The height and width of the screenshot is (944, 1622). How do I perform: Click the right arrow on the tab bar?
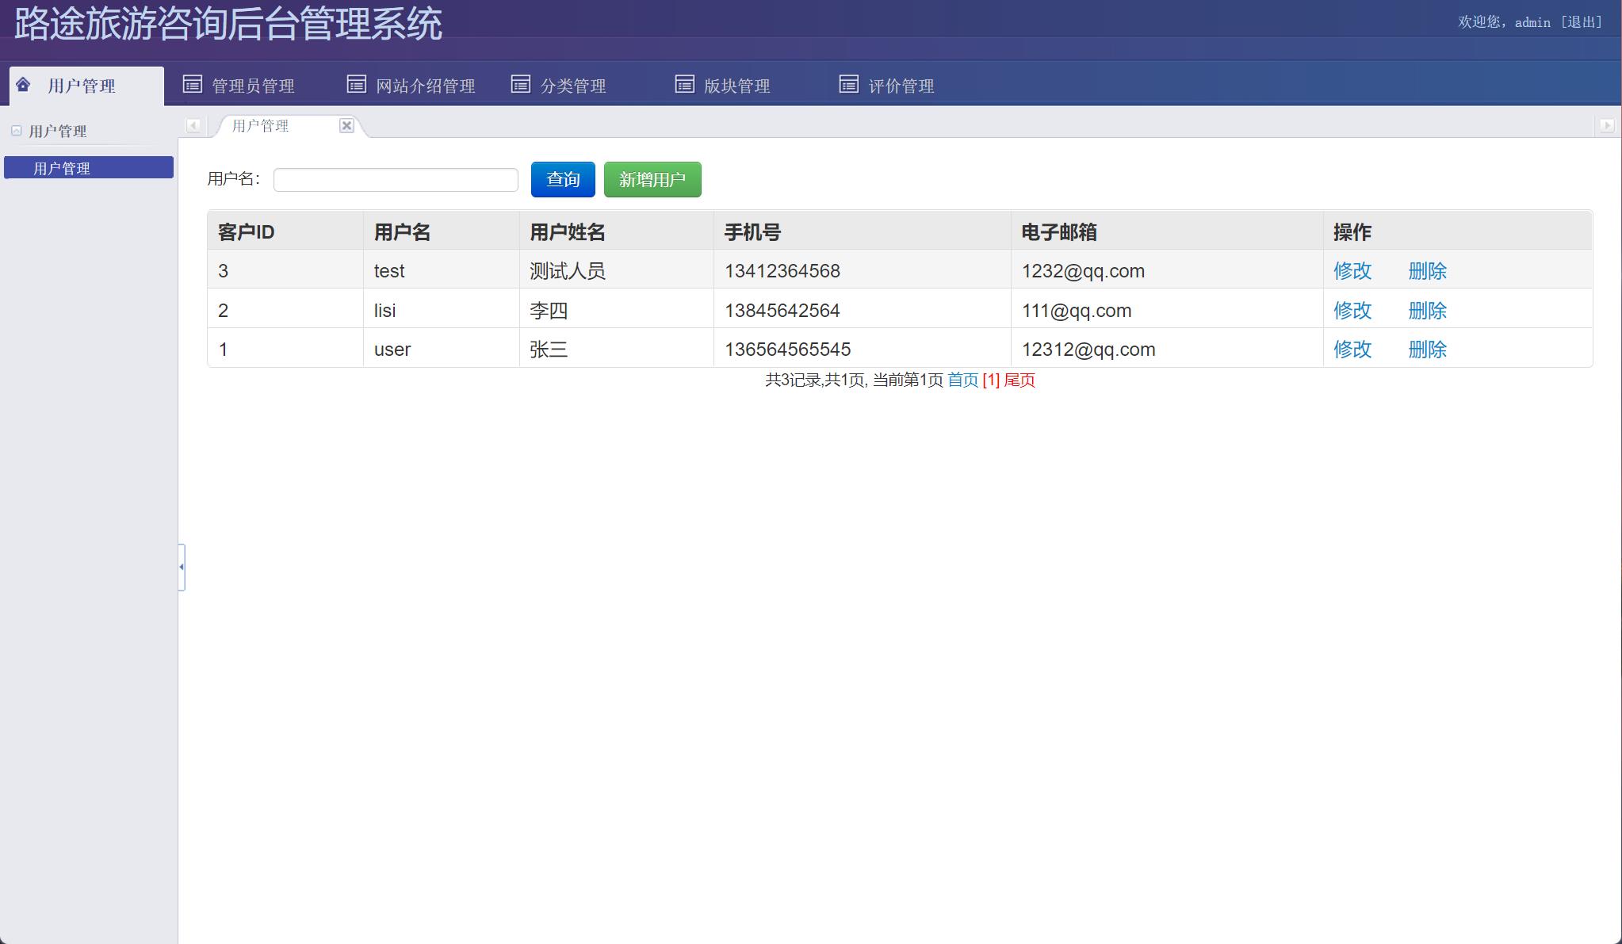point(1606,125)
